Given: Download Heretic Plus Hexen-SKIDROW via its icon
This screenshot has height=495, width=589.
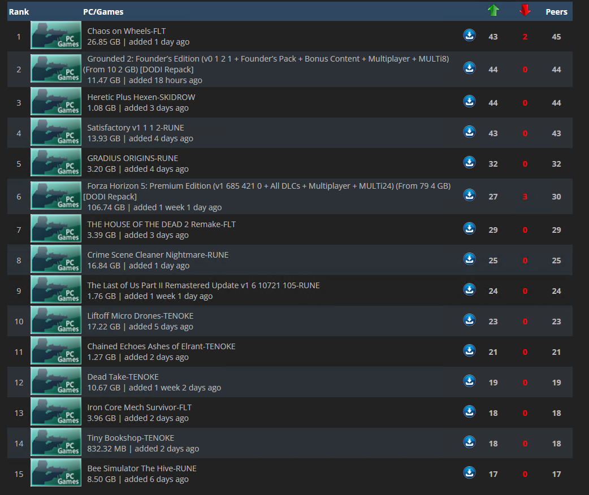Looking at the screenshot, I should [469, 101].
